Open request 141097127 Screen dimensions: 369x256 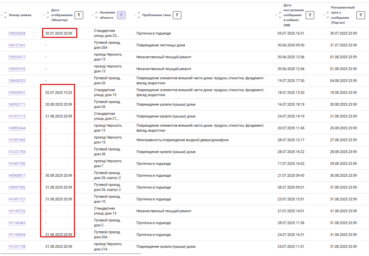[x=17, y=199]
